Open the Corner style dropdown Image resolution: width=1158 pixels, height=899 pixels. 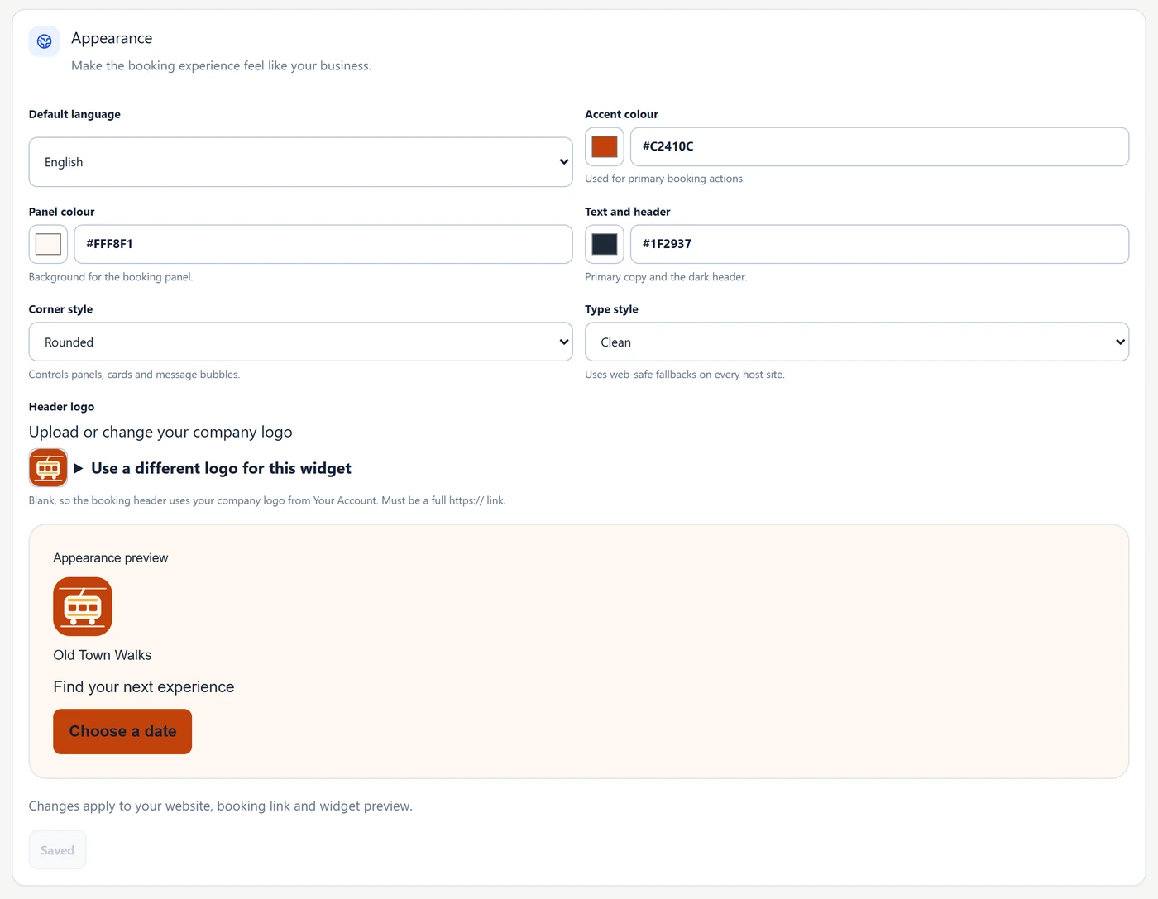(x=300, y=342)
